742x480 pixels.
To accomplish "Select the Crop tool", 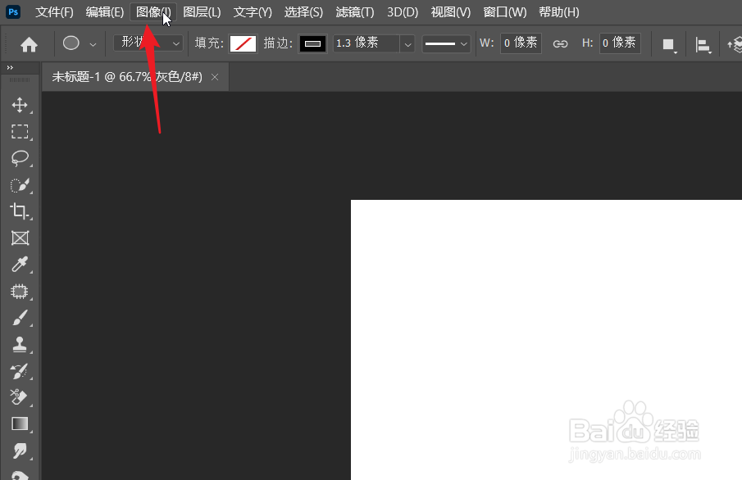I will coord(20,211).
